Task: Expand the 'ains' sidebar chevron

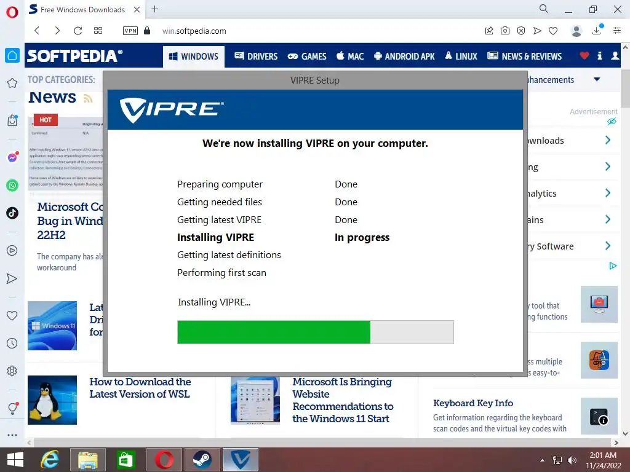Action: point(608,219)
